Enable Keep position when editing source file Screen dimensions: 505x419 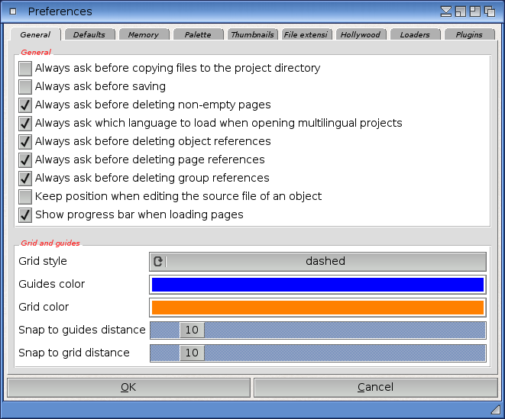(x=25, y=197)
